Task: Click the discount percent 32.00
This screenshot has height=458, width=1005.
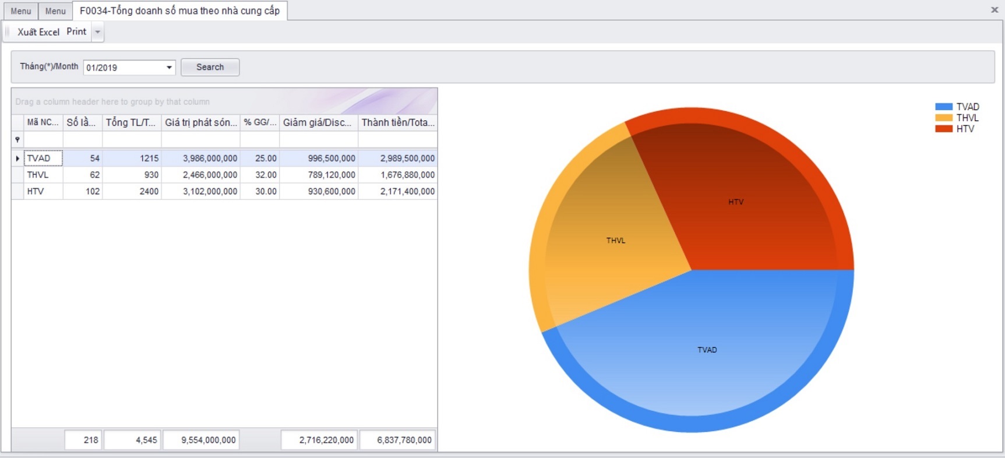Action: tap(260, 175)
